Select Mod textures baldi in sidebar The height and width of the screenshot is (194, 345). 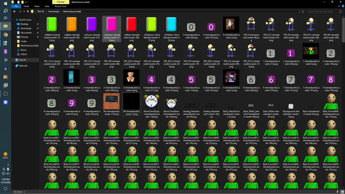[28, 46]
